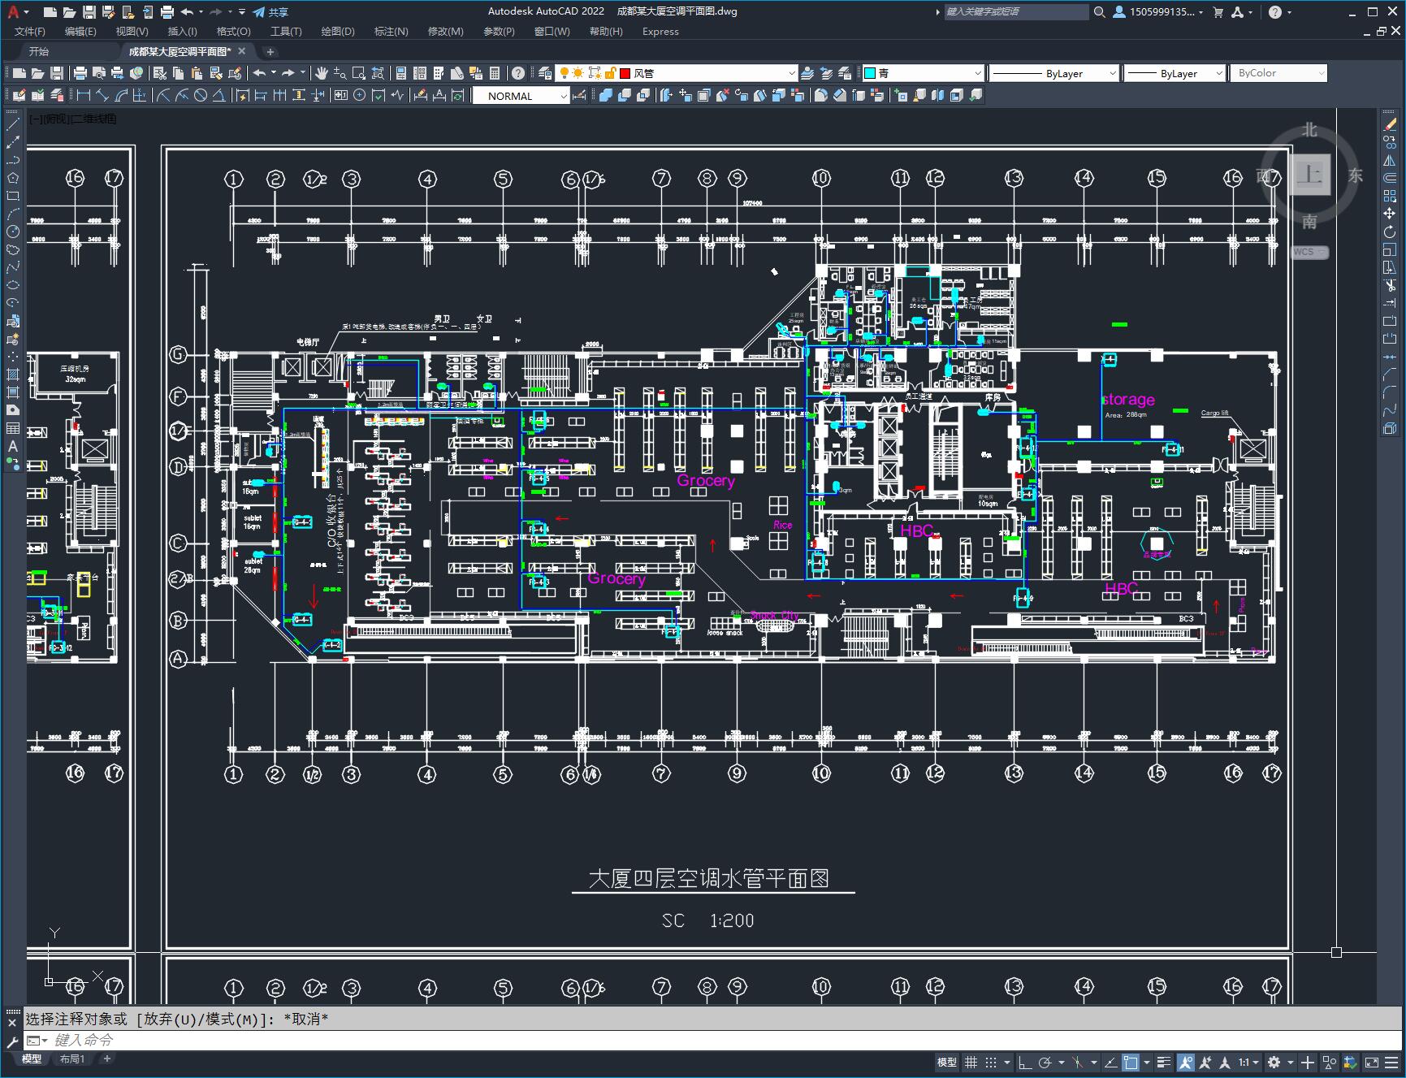Screen dimensions: 1406x1078
Task: Click the search magnifier icon in title bar
Action: tap(1100, 12)
